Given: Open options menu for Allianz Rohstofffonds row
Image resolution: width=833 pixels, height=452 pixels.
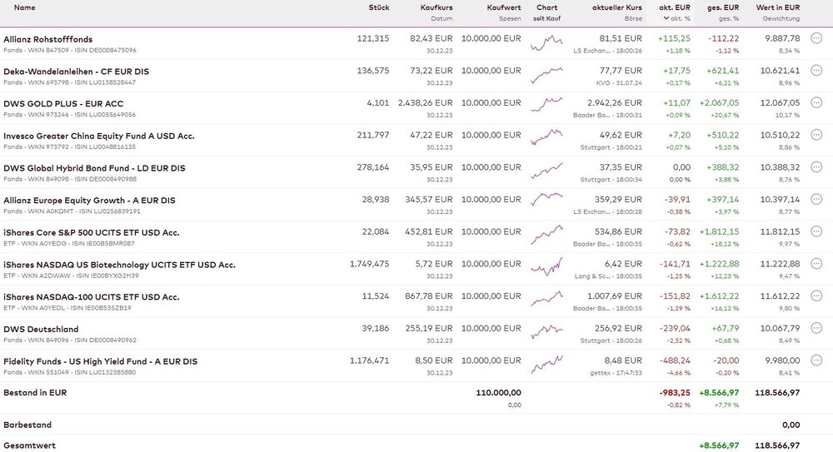Looking at the screenshot, I should click(816, 38).
